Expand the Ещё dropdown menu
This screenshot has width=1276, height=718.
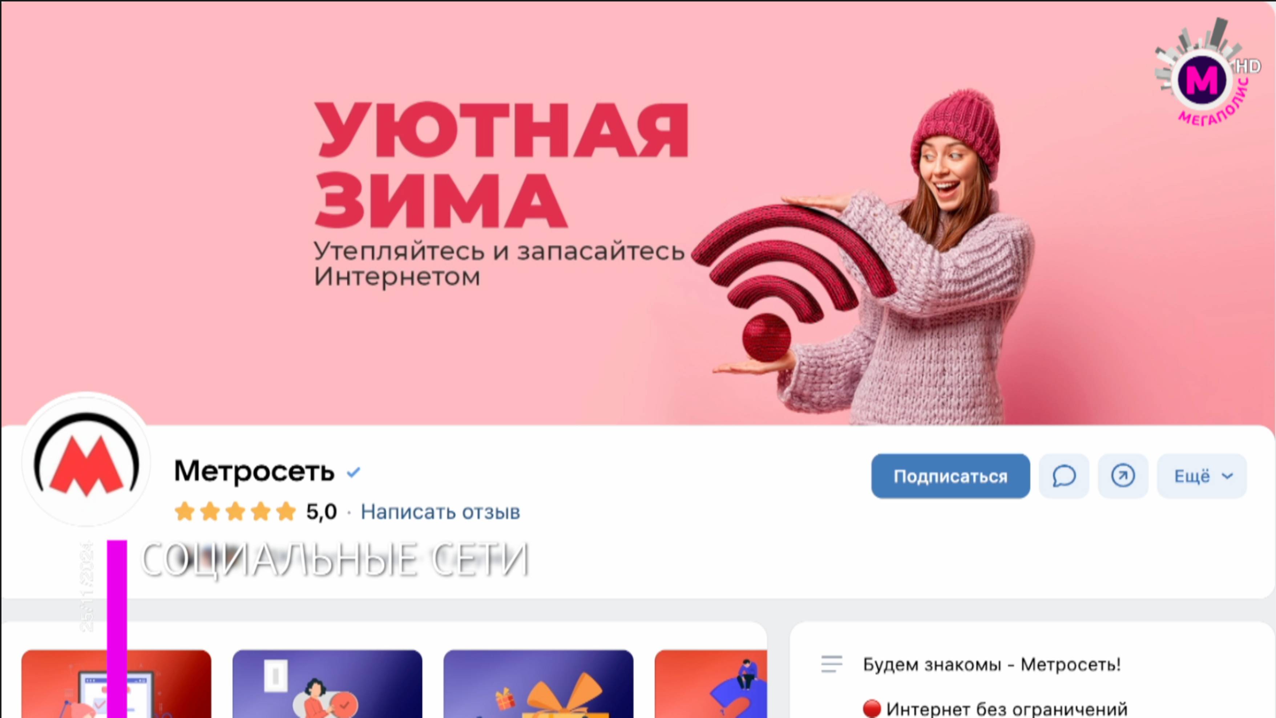[1202, 476]
